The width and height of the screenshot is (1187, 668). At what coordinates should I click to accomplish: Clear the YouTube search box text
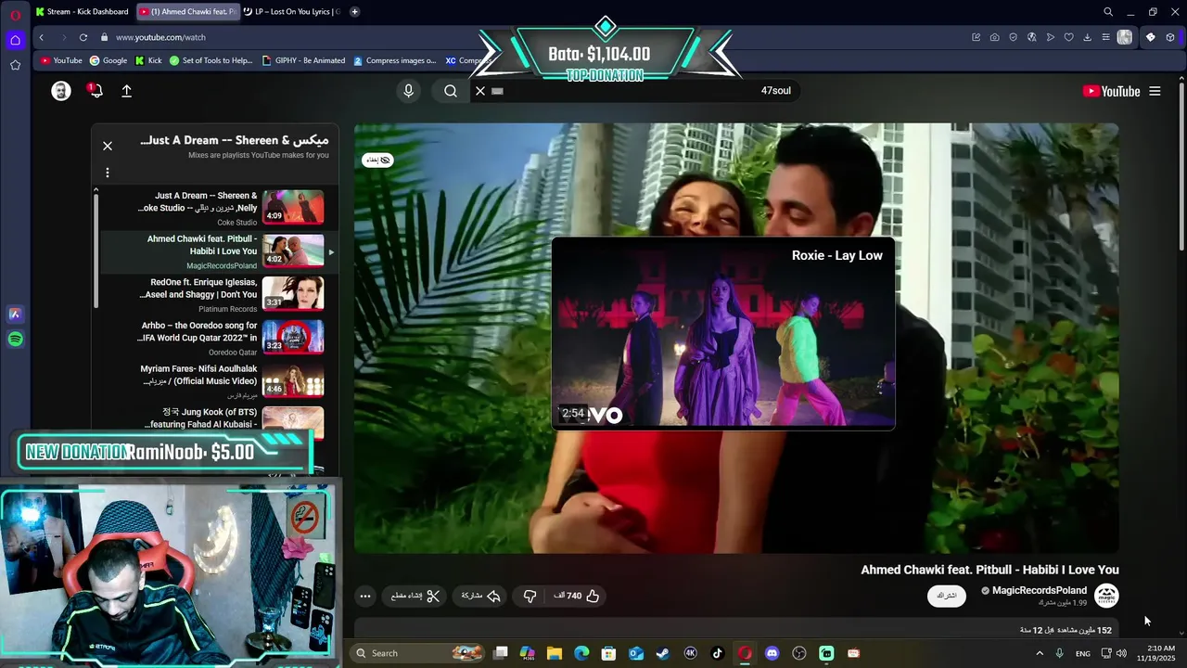pos(480,91)
